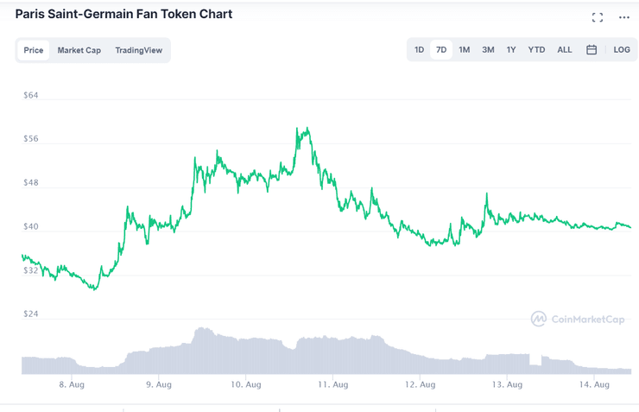
Task: Open the calendar date range picker
Action: tap(592, 50)
